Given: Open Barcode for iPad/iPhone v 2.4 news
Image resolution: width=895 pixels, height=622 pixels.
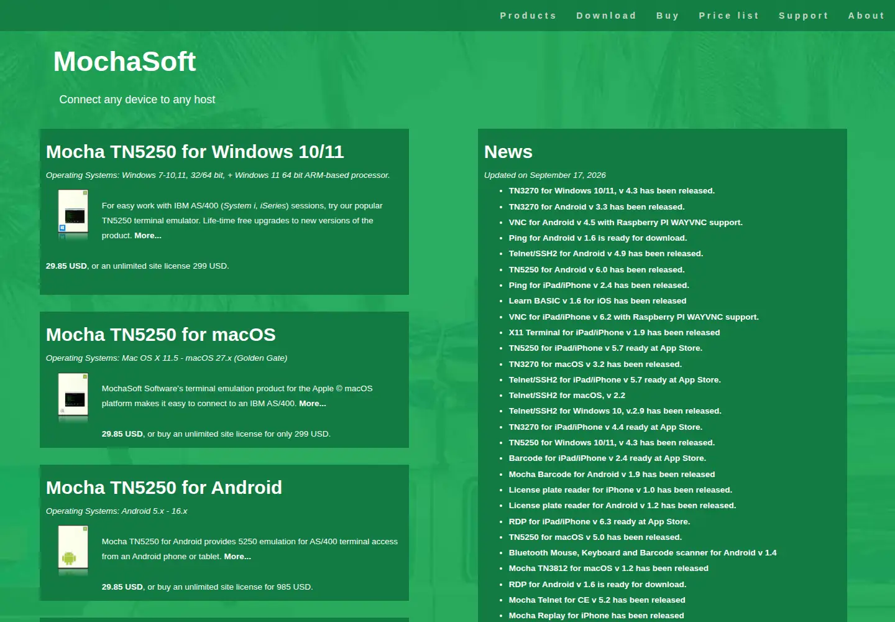Looking at the screenshot, I should (608, 458).
